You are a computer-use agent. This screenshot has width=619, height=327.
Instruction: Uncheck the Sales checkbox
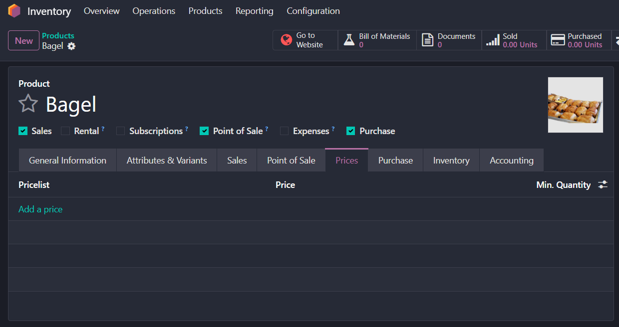pyautogui.click(x=23, y=131)
